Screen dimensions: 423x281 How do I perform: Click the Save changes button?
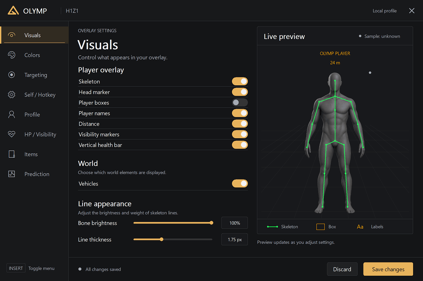coord(388,269)
